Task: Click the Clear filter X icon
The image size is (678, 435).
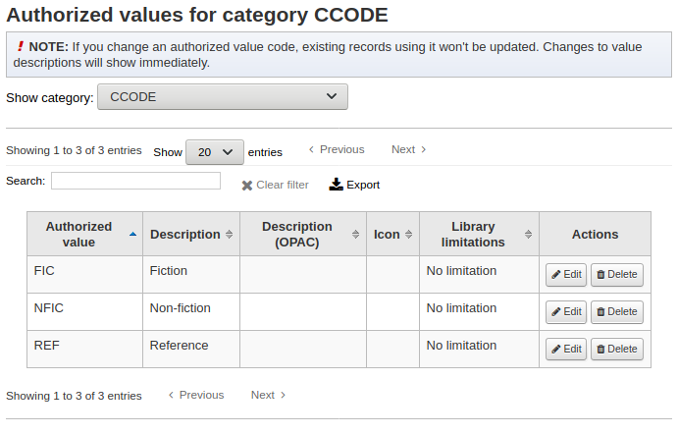Action: click(x=247, y=186)
